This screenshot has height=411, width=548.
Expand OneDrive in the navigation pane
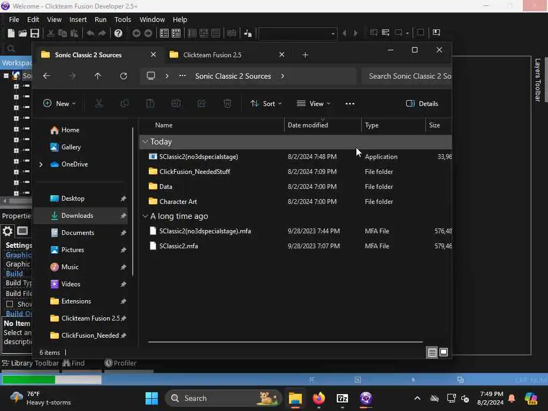(x=41, y=164)
